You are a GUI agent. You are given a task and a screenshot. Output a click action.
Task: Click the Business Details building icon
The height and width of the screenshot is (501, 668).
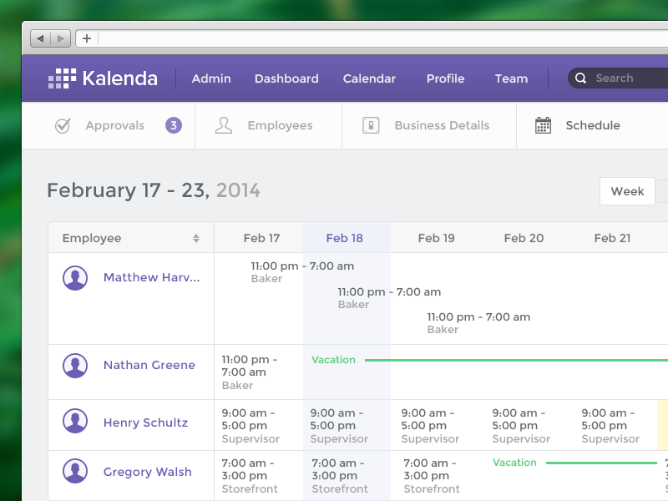coord(371,126)
